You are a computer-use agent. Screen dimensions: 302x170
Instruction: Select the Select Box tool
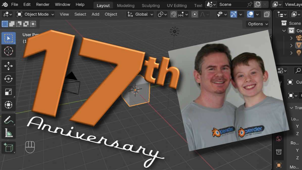click(9, 38)
